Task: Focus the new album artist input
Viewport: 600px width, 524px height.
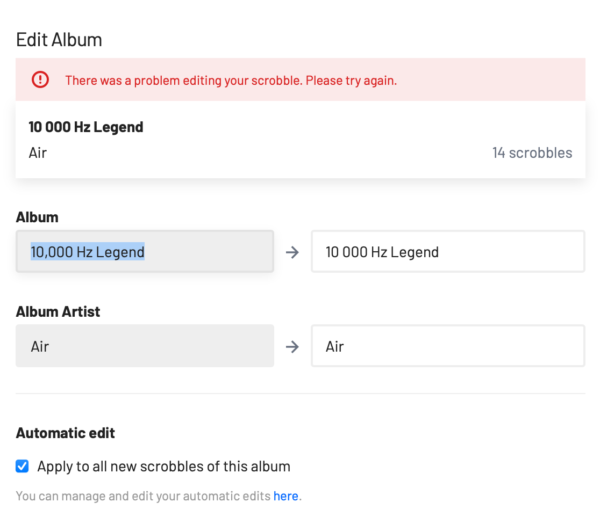Action: coord(447,346)
